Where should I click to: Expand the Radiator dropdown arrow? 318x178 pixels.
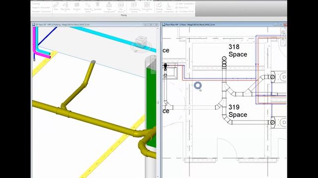77,11
